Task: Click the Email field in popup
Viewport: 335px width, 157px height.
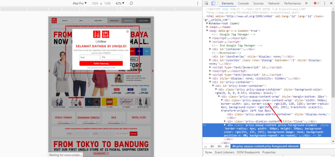Action: [x=90, y=57]
